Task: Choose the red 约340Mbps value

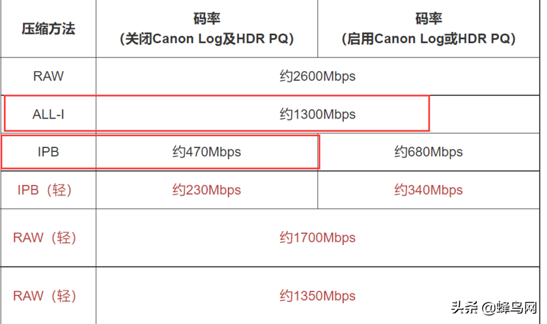Action: pyautogui.click(x=428, y=190)
